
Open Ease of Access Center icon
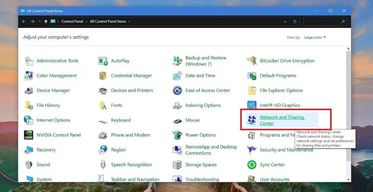(177, 91)
